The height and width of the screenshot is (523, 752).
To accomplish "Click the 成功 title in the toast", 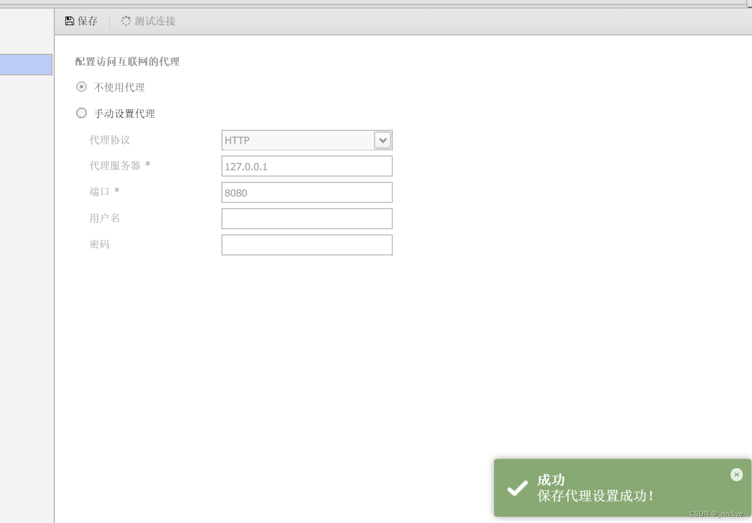I will click(x=551, y=480).
